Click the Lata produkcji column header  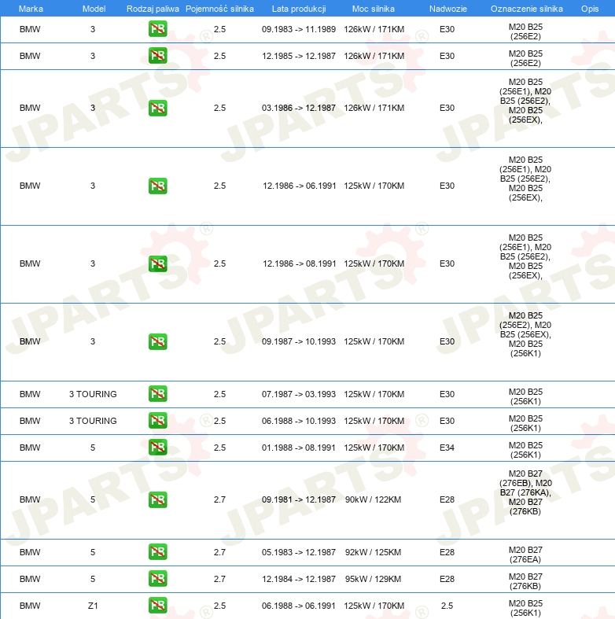coord(299,9)
